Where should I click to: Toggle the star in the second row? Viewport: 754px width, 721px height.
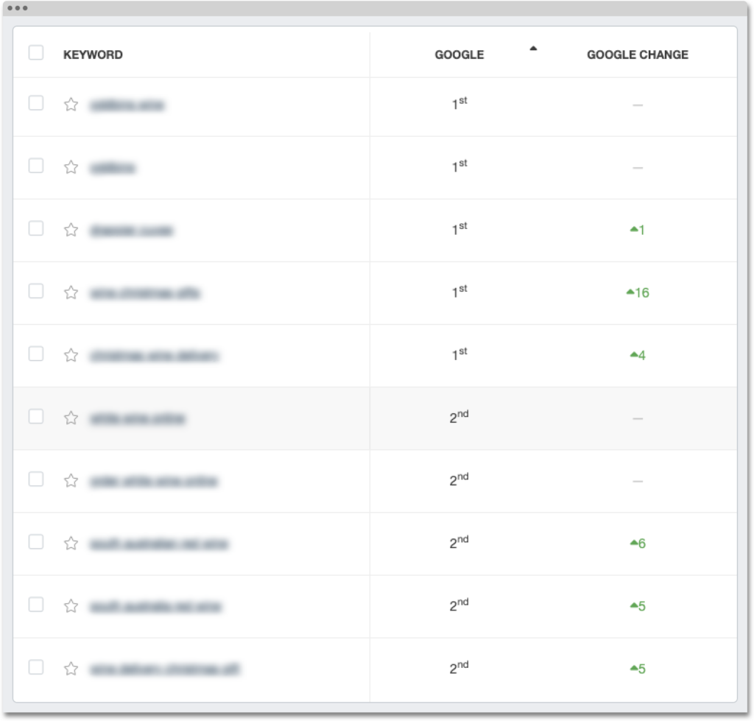(x=71, y=167)
